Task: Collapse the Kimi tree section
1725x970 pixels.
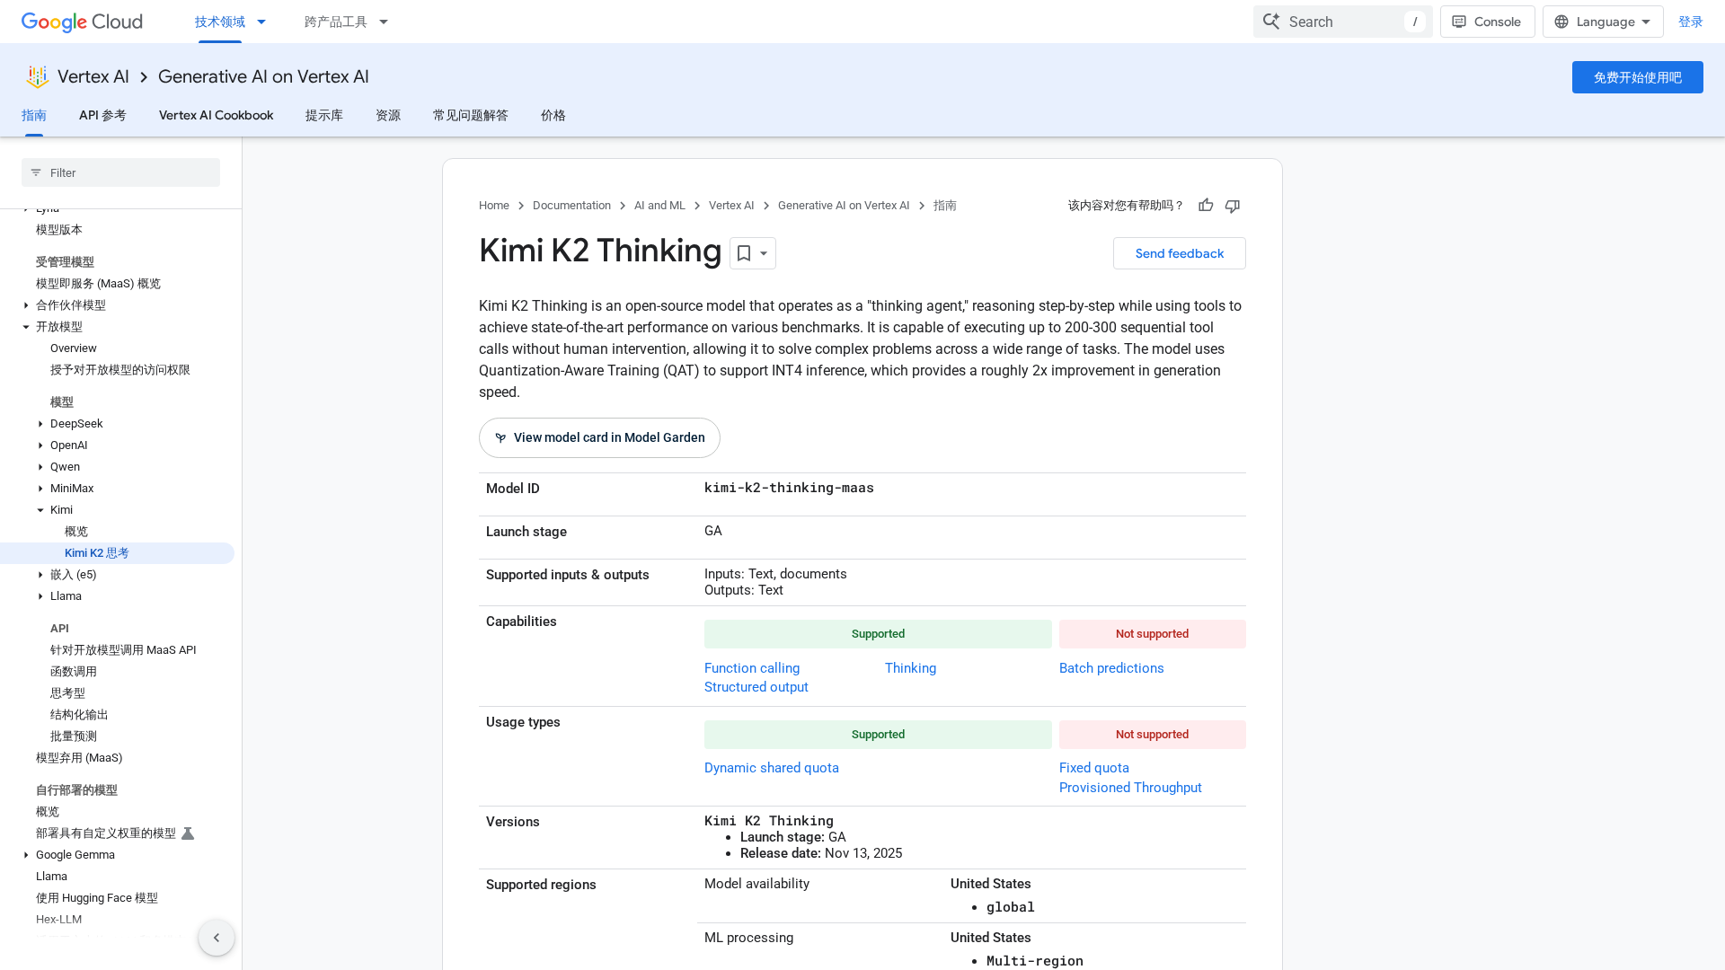Action: 40,510
